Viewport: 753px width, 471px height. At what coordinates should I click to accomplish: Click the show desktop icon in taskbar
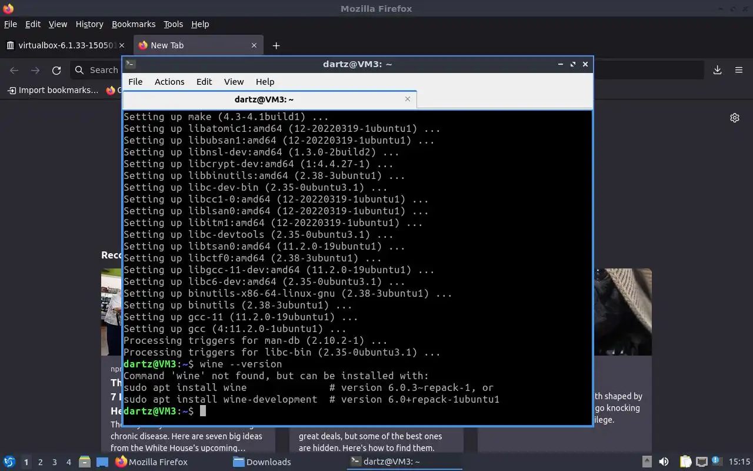coord(102,462)
